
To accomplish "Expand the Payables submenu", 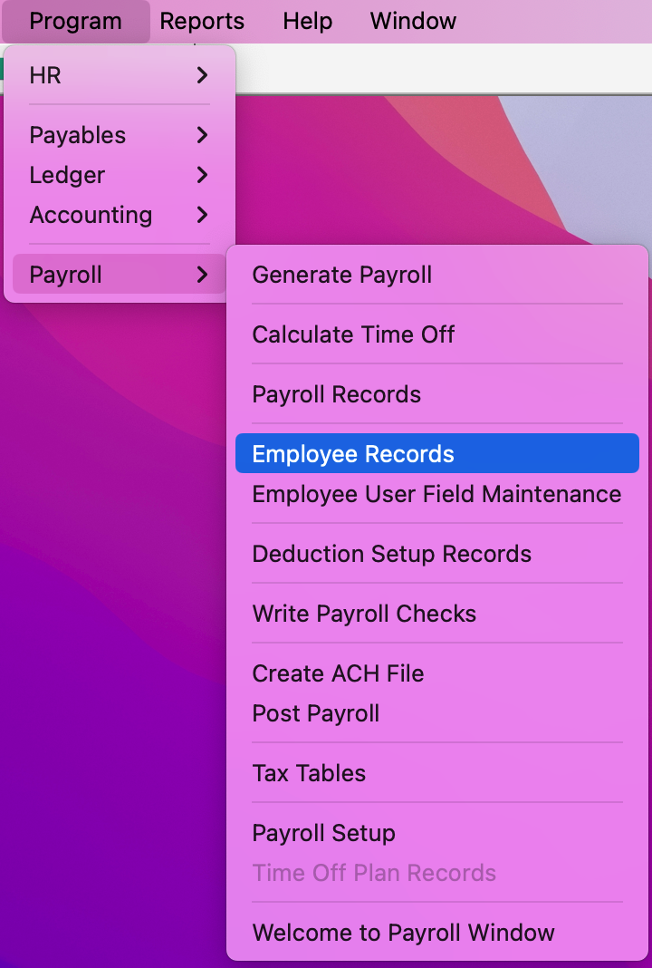I will [x=120, y=135].
